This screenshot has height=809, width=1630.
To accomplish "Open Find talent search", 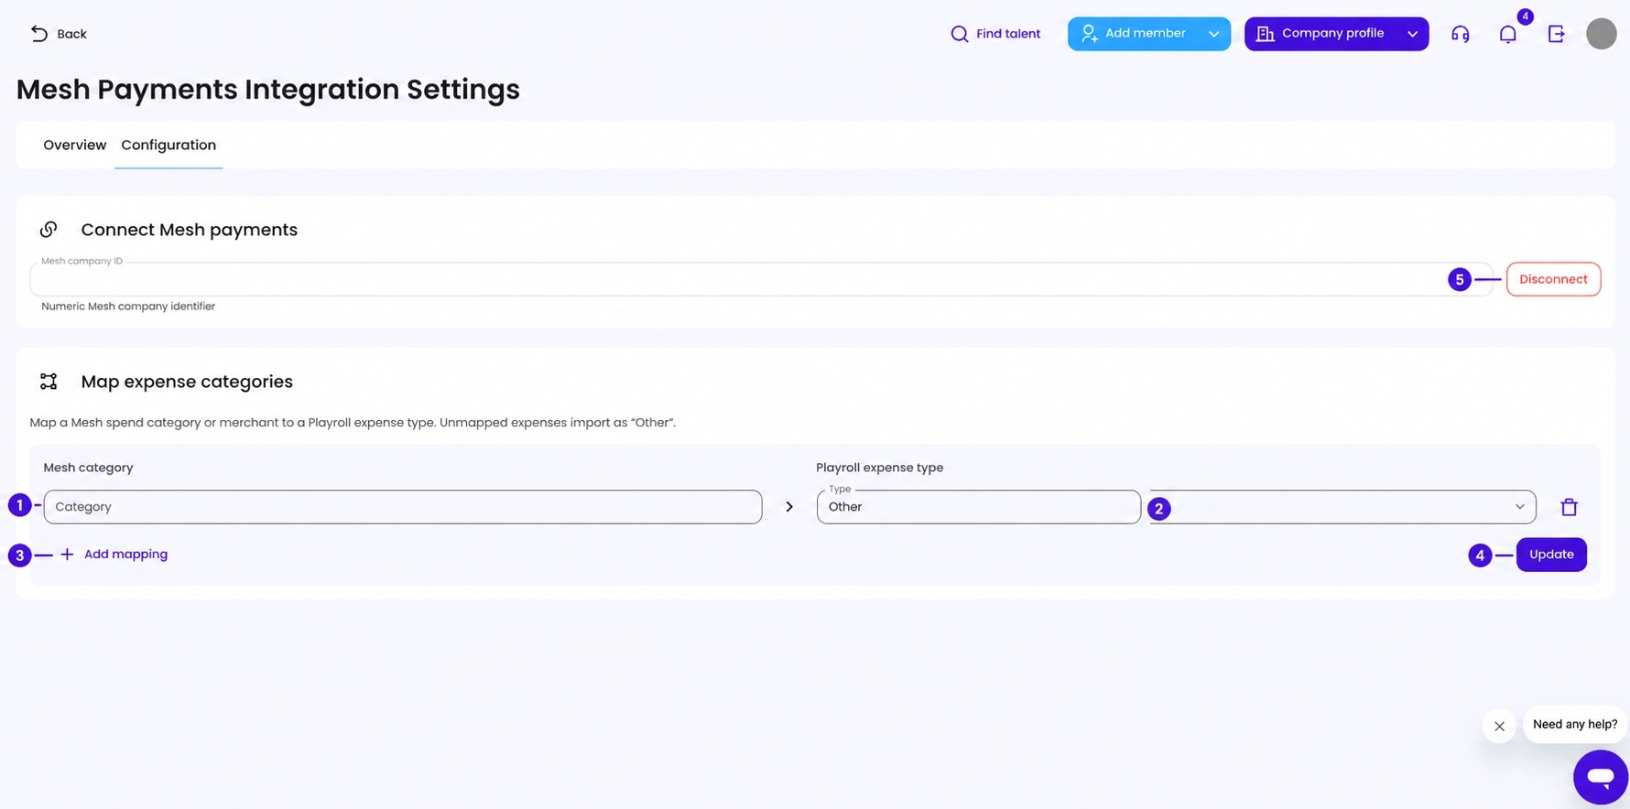I will click(x=995, y=34).
